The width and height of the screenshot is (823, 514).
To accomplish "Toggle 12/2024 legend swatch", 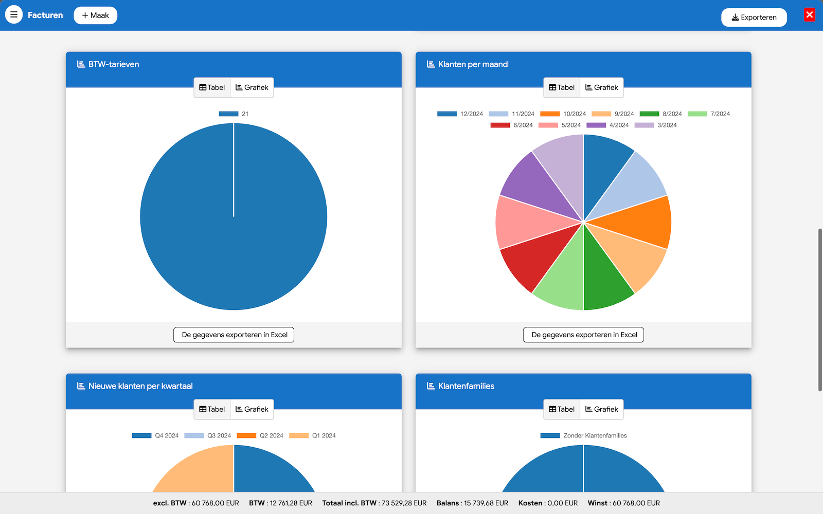I will coord(447,114).
